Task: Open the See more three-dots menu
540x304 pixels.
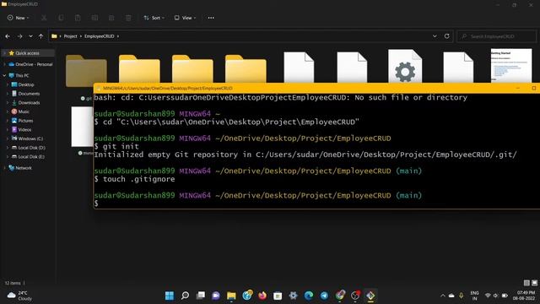Action: click(x=211, y=18)
